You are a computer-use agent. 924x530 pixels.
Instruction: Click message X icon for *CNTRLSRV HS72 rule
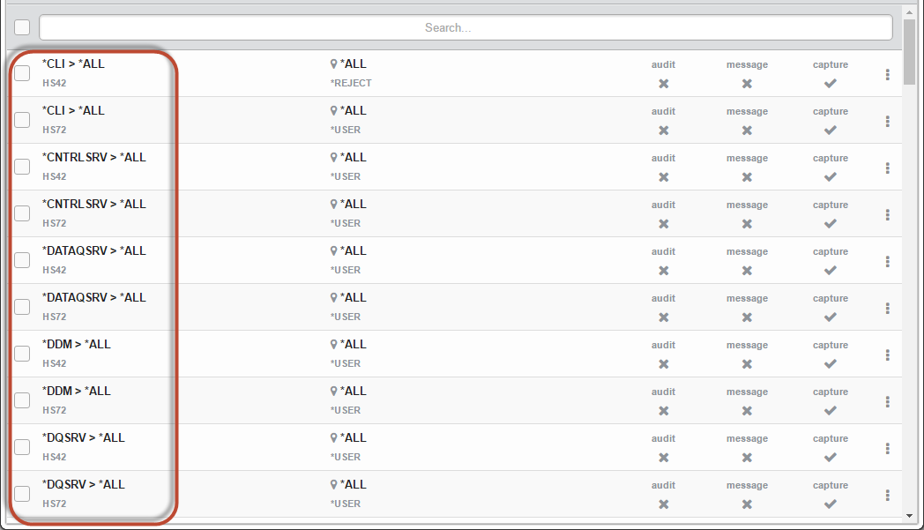(x=747, y=224)
